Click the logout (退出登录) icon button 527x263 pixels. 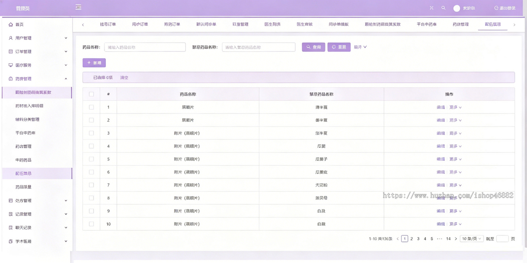click(x=497, y=8)
